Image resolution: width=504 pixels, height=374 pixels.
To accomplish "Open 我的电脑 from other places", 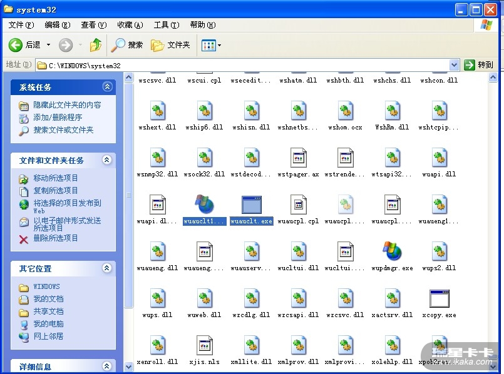I will pyautogui.click(x=48, y=324).
